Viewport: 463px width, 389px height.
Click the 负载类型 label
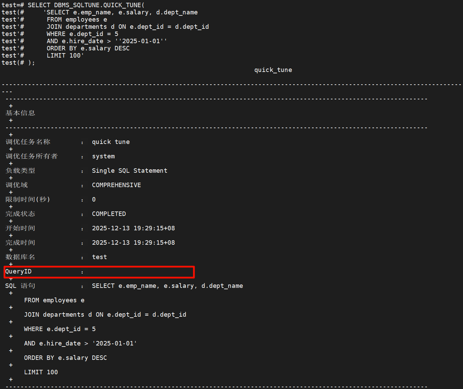click(x=20, y=171)
